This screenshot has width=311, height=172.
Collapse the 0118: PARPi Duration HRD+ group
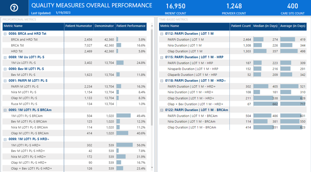click(162, 81)
